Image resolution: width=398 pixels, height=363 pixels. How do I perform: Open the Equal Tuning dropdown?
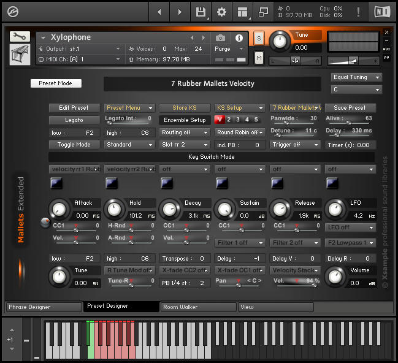pyautogui.click(x=356, y=77)
